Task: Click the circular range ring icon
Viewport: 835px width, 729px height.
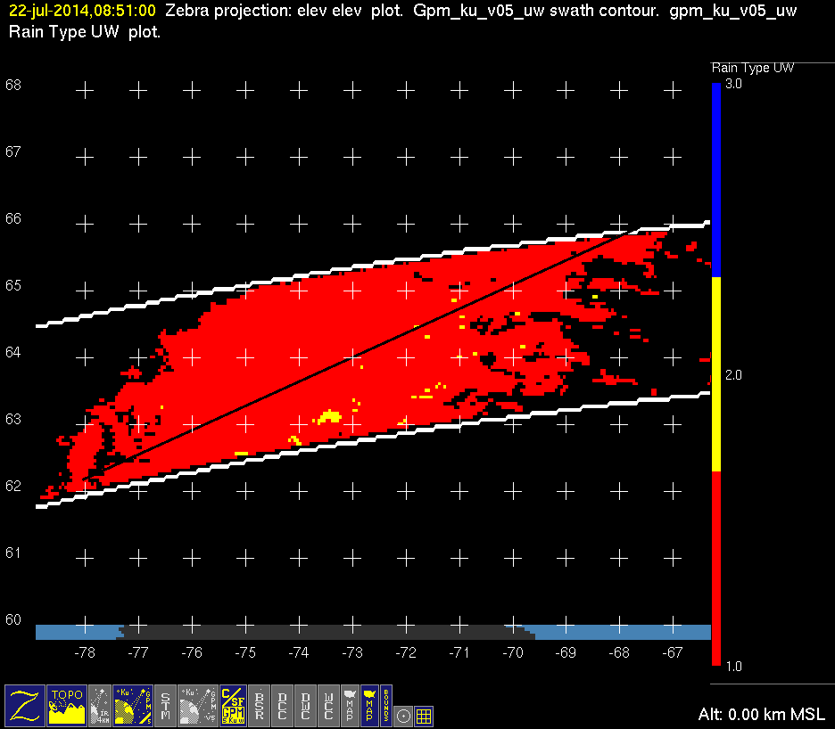Action: tap(403, 715)
